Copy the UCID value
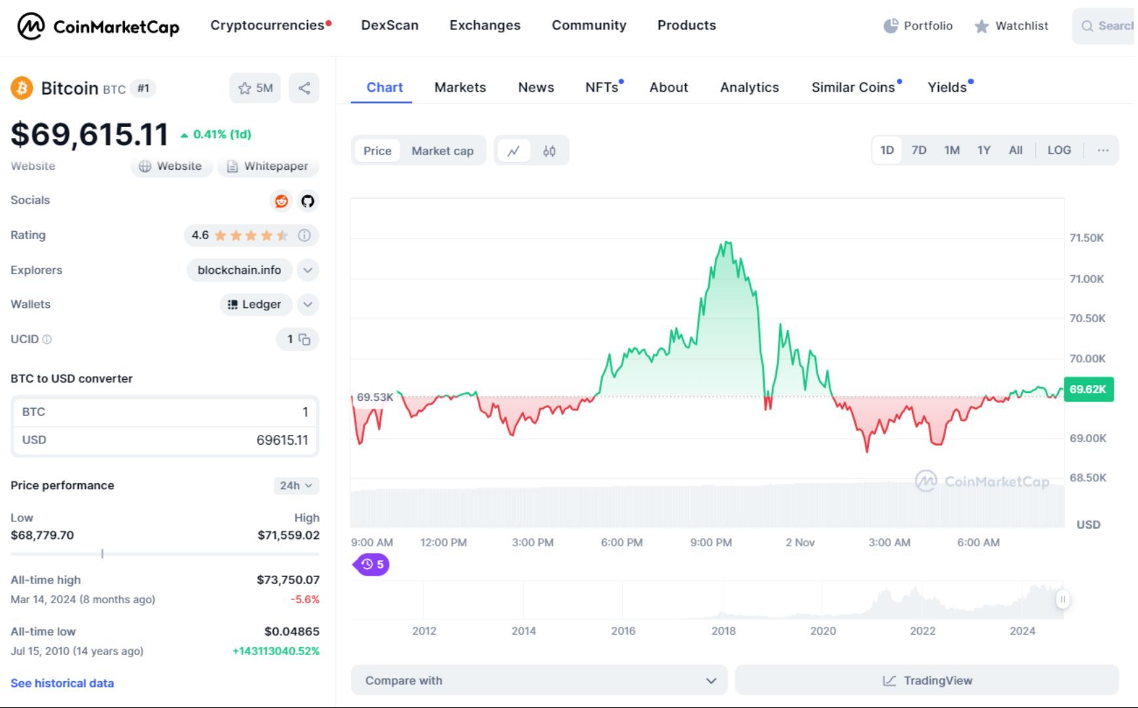The width and height of the screenshot is (1138, 708). coord(305,340)
